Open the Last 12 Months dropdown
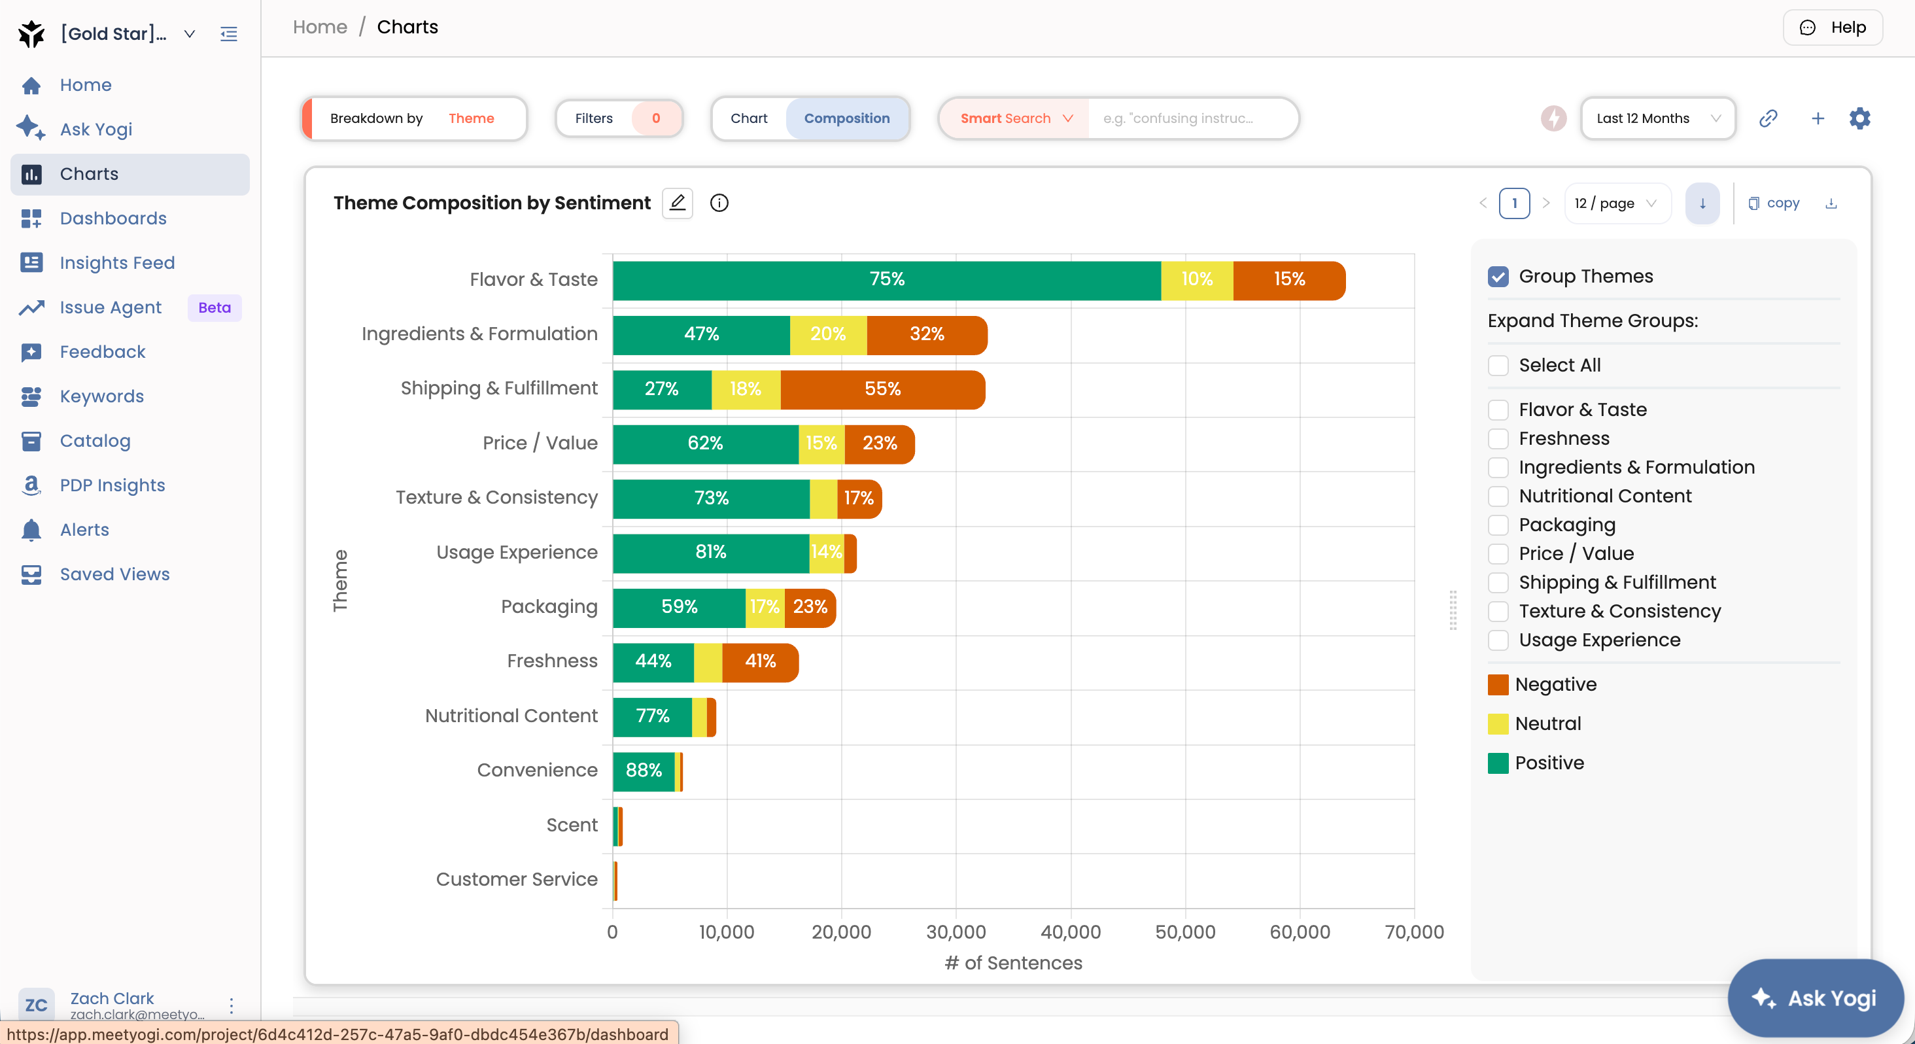Viewport: 1915px width, 1044px height. [x=1657, y=118]
